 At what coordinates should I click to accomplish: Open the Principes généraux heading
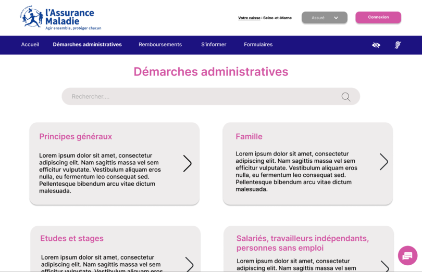coord(76,137)
